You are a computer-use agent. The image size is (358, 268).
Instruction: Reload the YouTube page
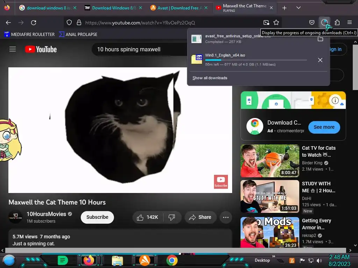(x=34, y=23)
